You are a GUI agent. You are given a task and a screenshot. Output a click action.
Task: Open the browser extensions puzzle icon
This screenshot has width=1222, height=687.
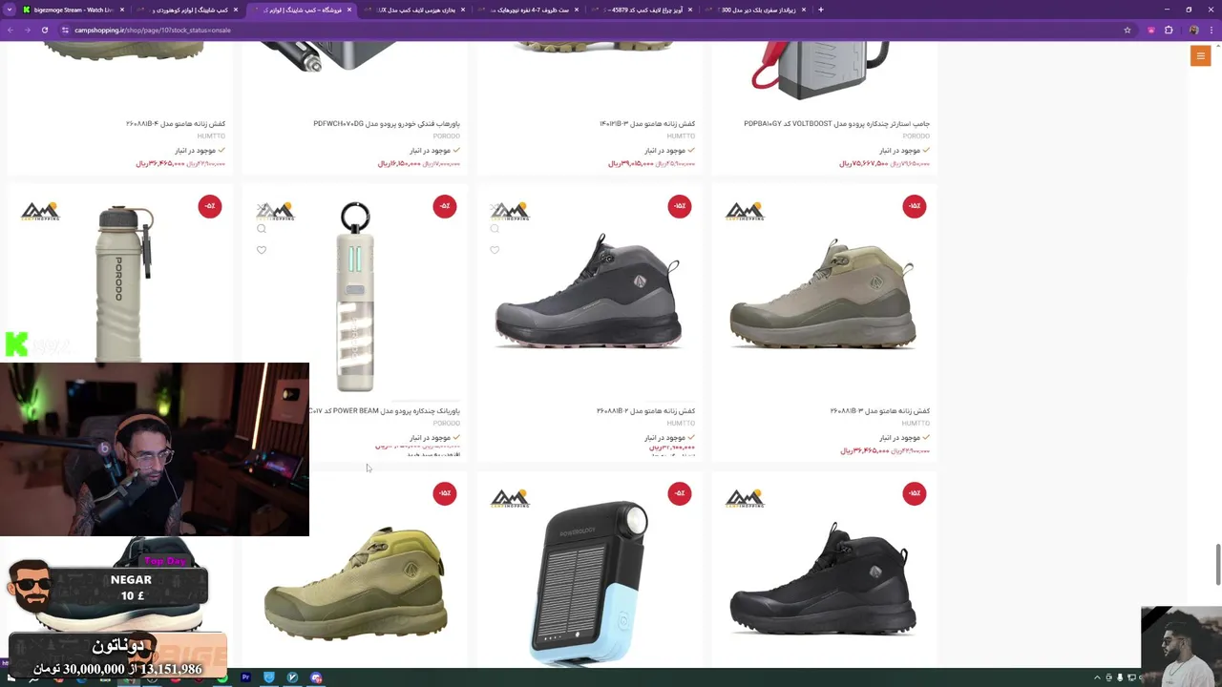(1169, 30)
